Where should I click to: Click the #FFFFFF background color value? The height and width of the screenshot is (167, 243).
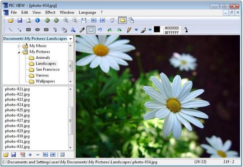172,33
